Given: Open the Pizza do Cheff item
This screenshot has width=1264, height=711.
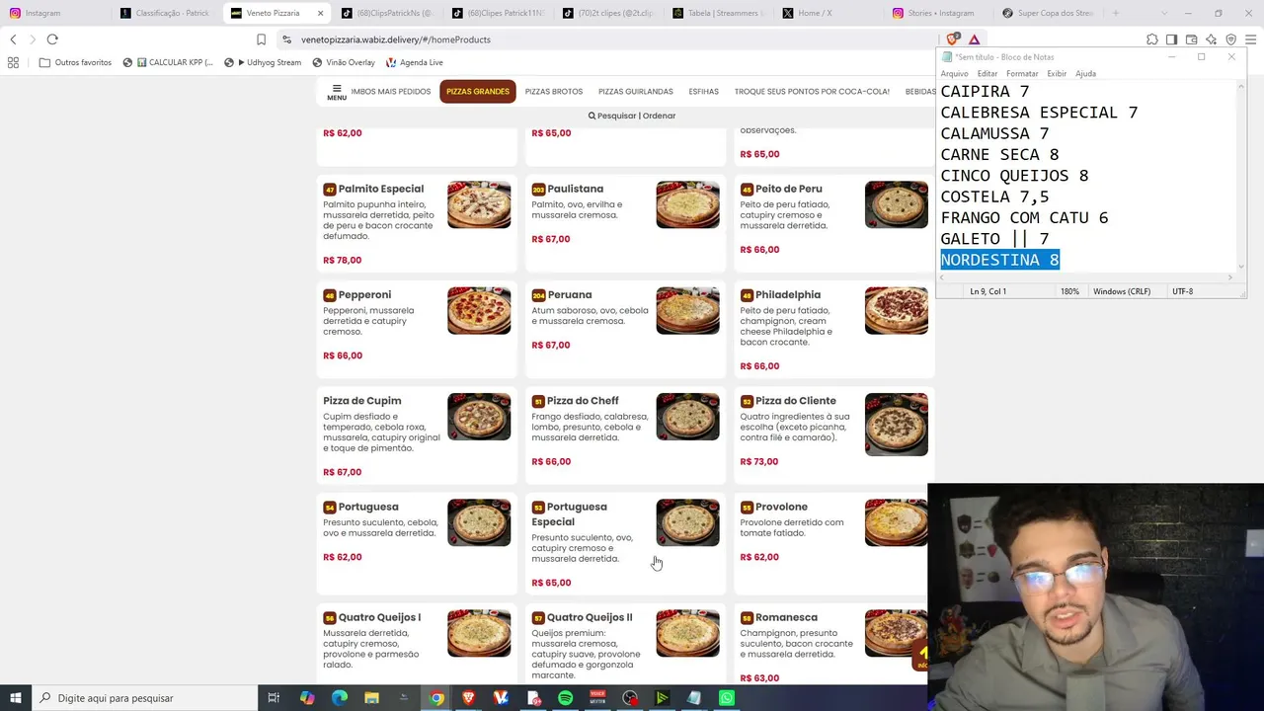Looking at the screenshot, I should tap(625, 434).
